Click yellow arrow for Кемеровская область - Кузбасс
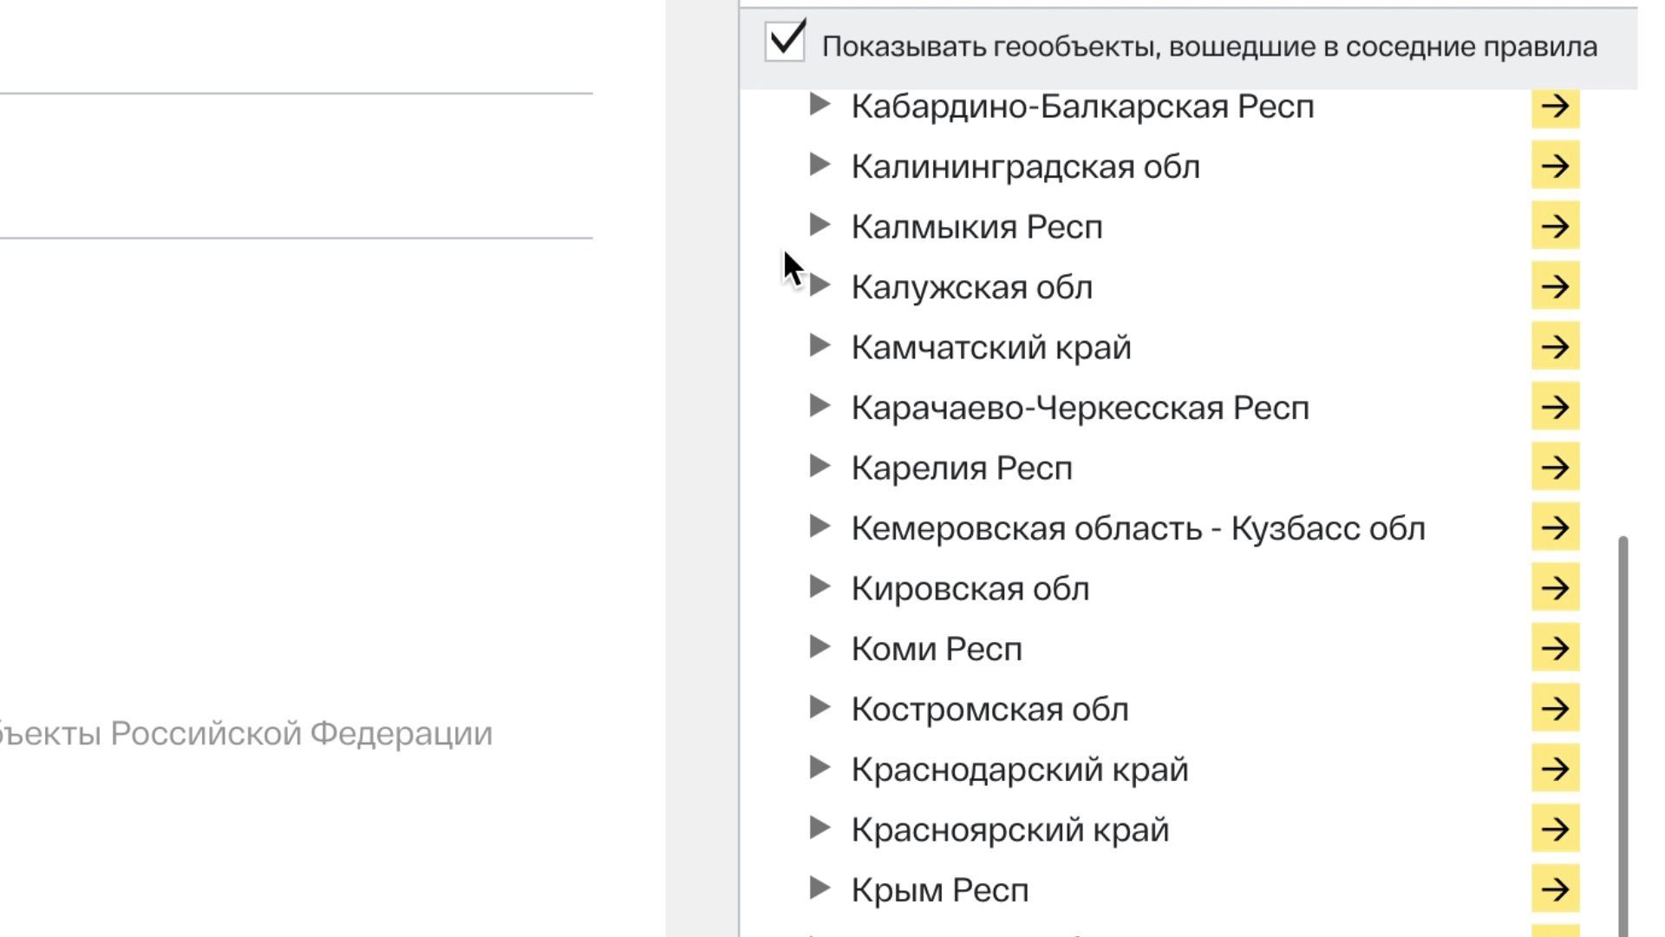Screen dimensions: 1665x937 (x=1555, y=527)
